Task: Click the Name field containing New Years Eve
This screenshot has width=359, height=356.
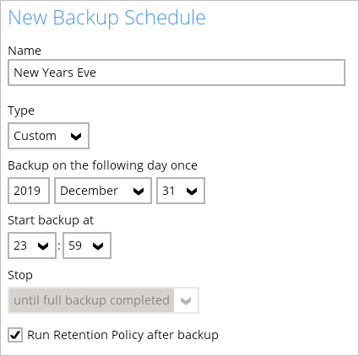Action: click(x=177, y=73)
